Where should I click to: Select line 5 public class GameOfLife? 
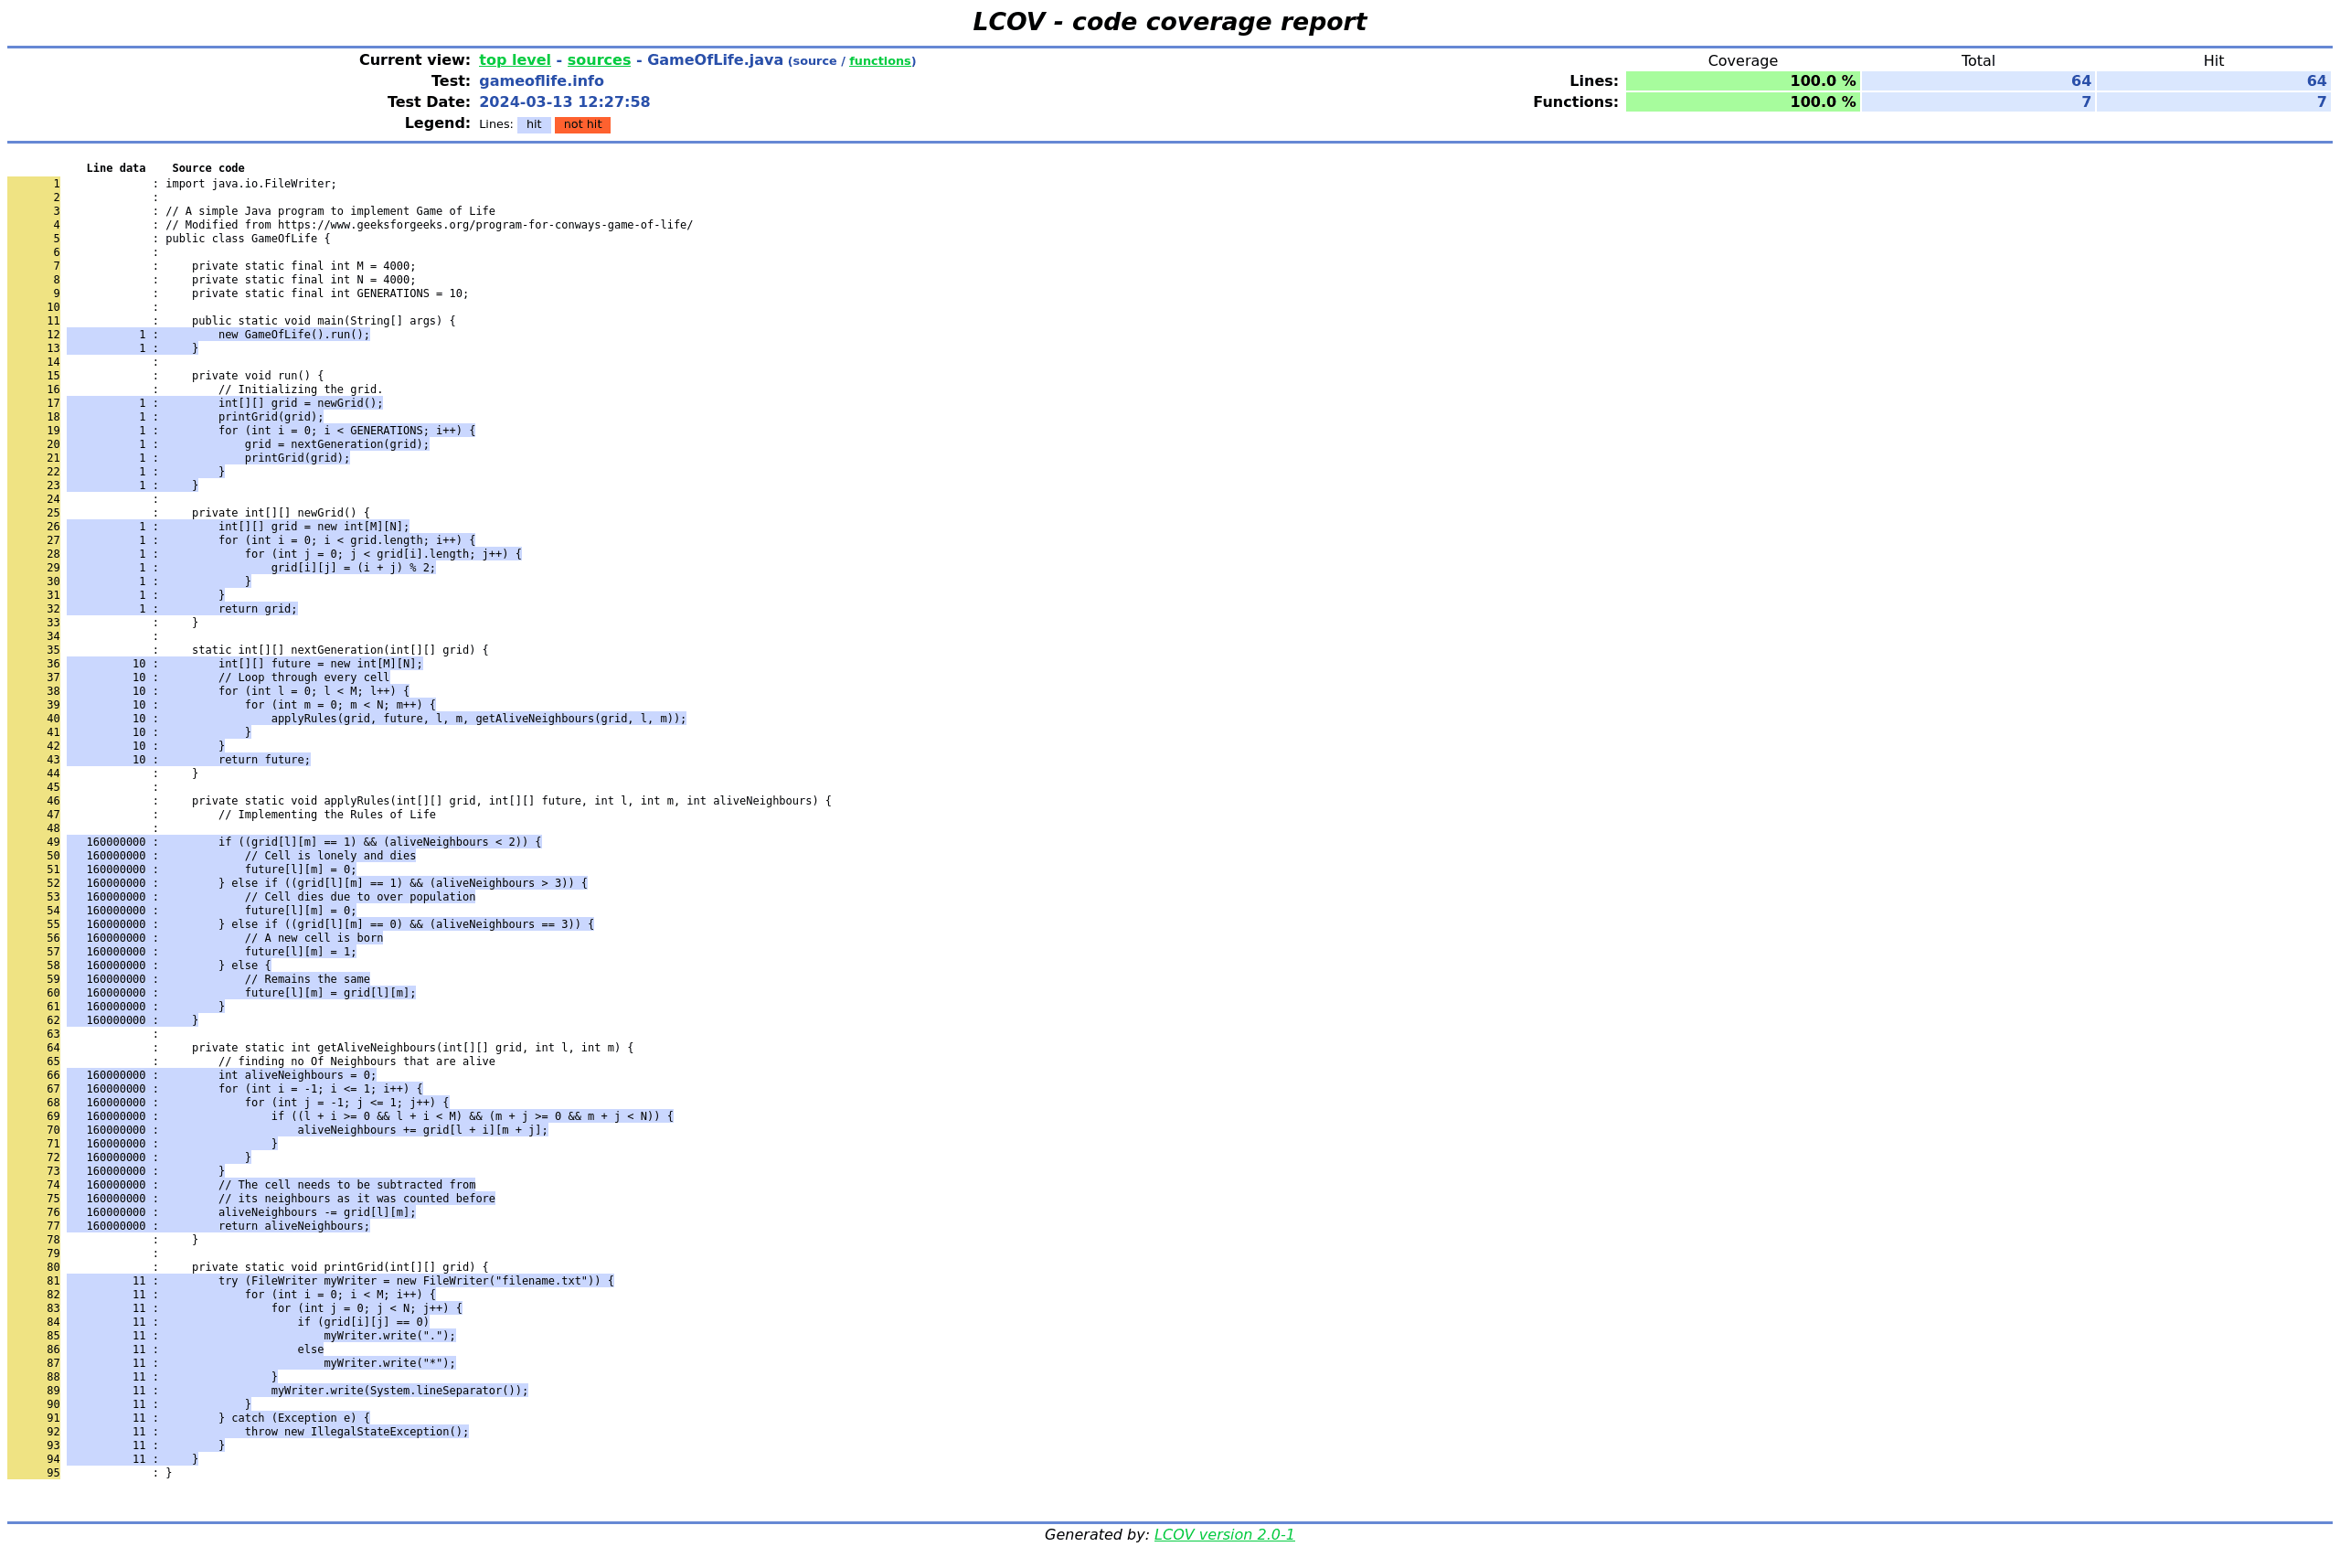[247, 239]
